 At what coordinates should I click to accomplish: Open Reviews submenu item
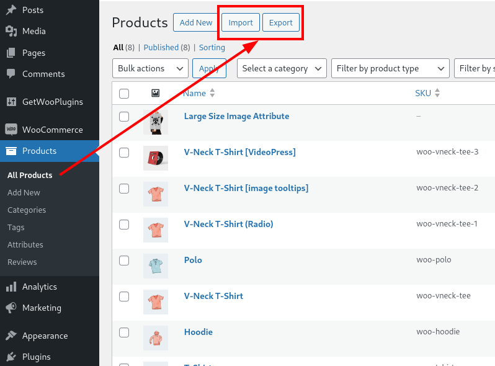[22, 262]
